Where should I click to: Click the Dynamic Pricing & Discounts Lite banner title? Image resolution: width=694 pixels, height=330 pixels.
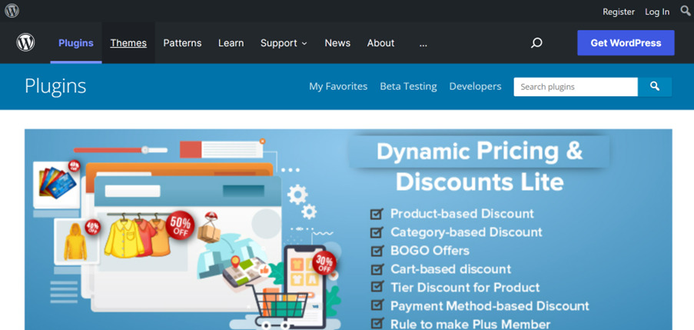coord(480,167)
